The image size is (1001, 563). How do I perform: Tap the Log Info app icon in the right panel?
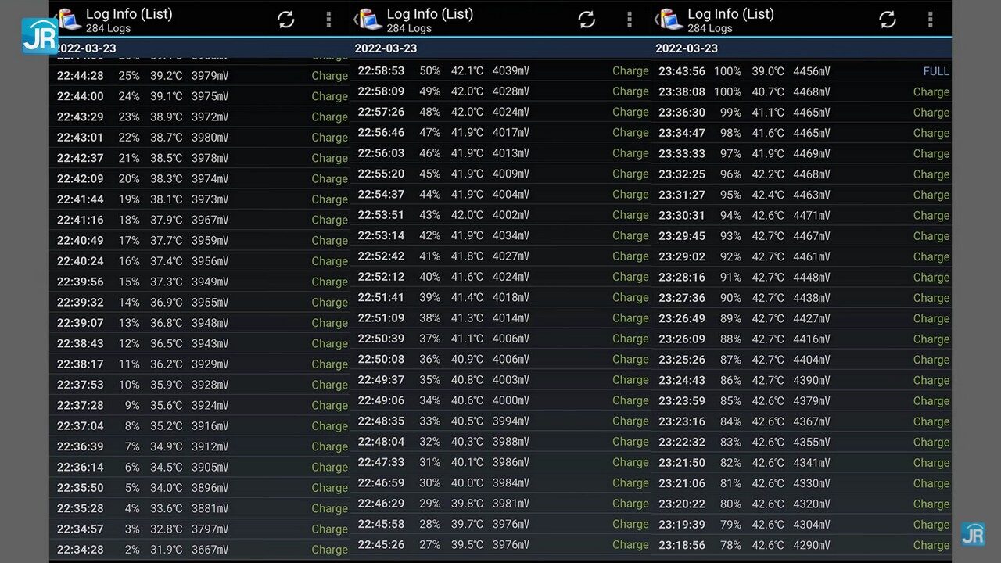[670, 20]
